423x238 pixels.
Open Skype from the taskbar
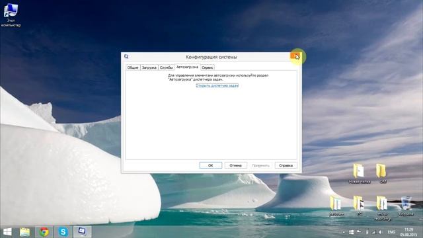(x=63, y=232)
